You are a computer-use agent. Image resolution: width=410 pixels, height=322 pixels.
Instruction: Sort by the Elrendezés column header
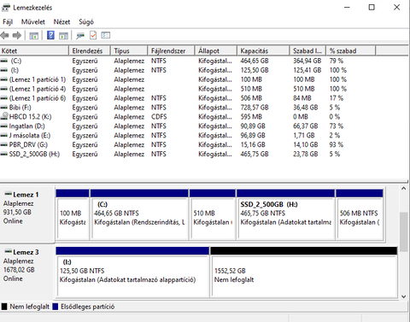(90, 51)
